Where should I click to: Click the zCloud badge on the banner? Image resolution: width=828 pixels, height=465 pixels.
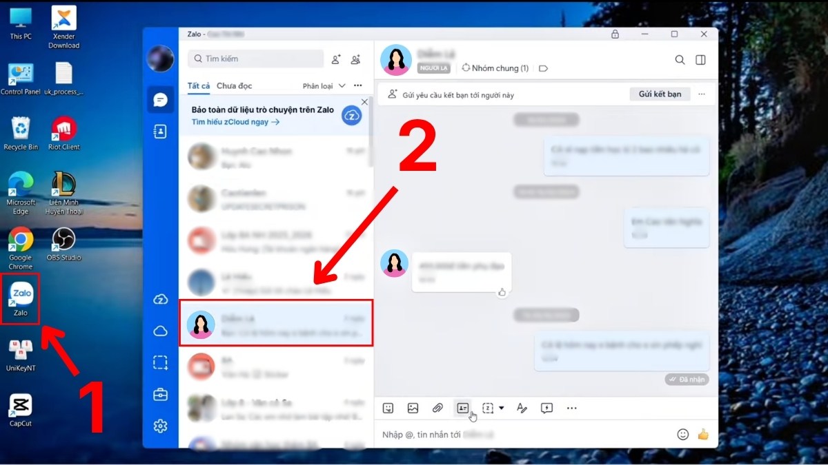(x=351, y=116)
